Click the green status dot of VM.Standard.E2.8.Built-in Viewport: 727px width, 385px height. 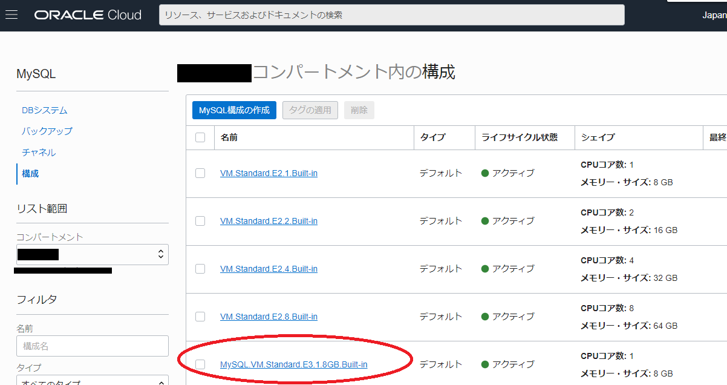pos(485,317)
